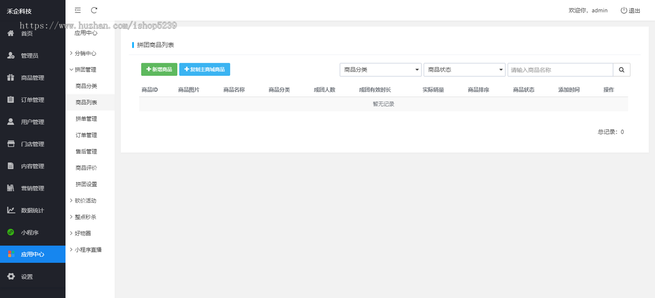Viewport: 655px width, 298px height.
Task: Open 营销管理 in the sidebar
Action: (33, 188)
